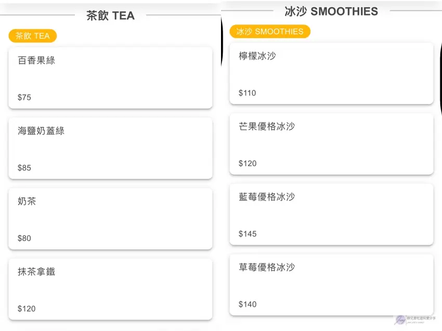Click the $85 price label
The image size is (442, 331).
24,168
